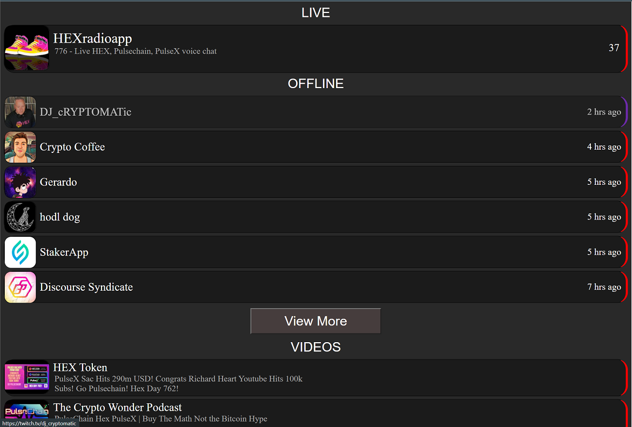Open The Crypto Wonder Podcast title
Viewport: 632px width, 427px height.
pyautogui.click(x=117, y=407)
